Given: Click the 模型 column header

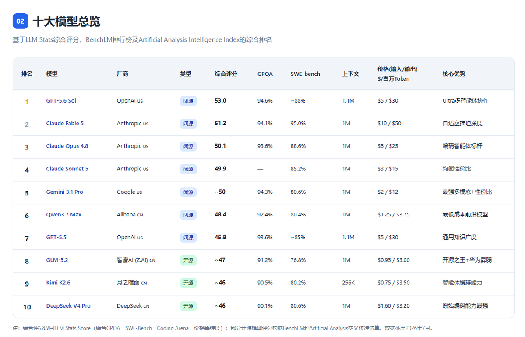Looking at the screenshot, I should 52,74.
